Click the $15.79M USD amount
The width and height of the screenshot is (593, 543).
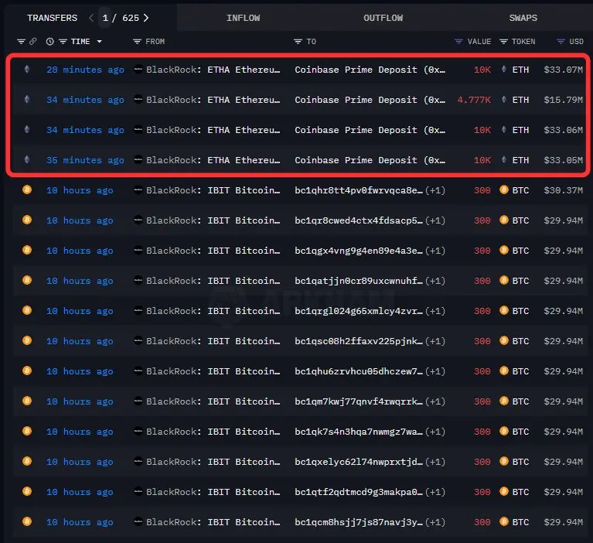coord(563,100)
